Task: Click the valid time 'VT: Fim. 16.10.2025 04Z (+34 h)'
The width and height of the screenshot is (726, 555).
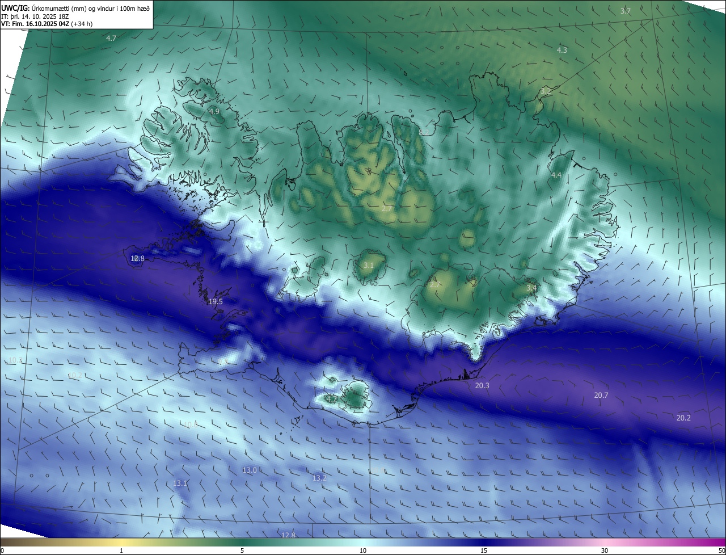Action: click(47, 24)
